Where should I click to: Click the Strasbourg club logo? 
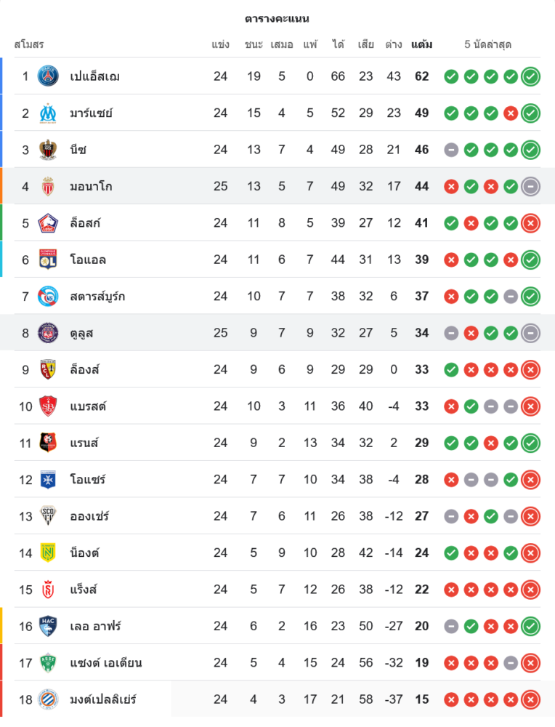coord(48,296)
